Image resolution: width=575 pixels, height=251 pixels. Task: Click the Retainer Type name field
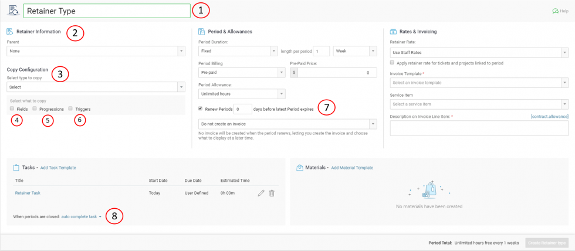[107, 11]
